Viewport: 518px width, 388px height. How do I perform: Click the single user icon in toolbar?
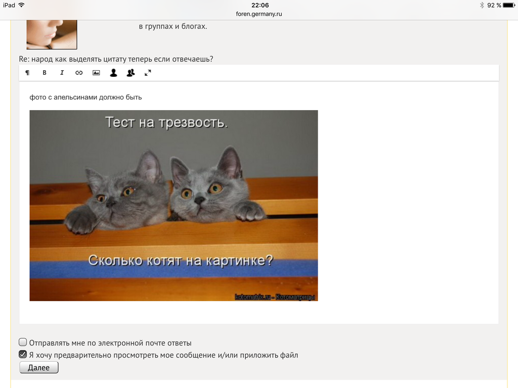pyautogui.click(x=113, y=73)
